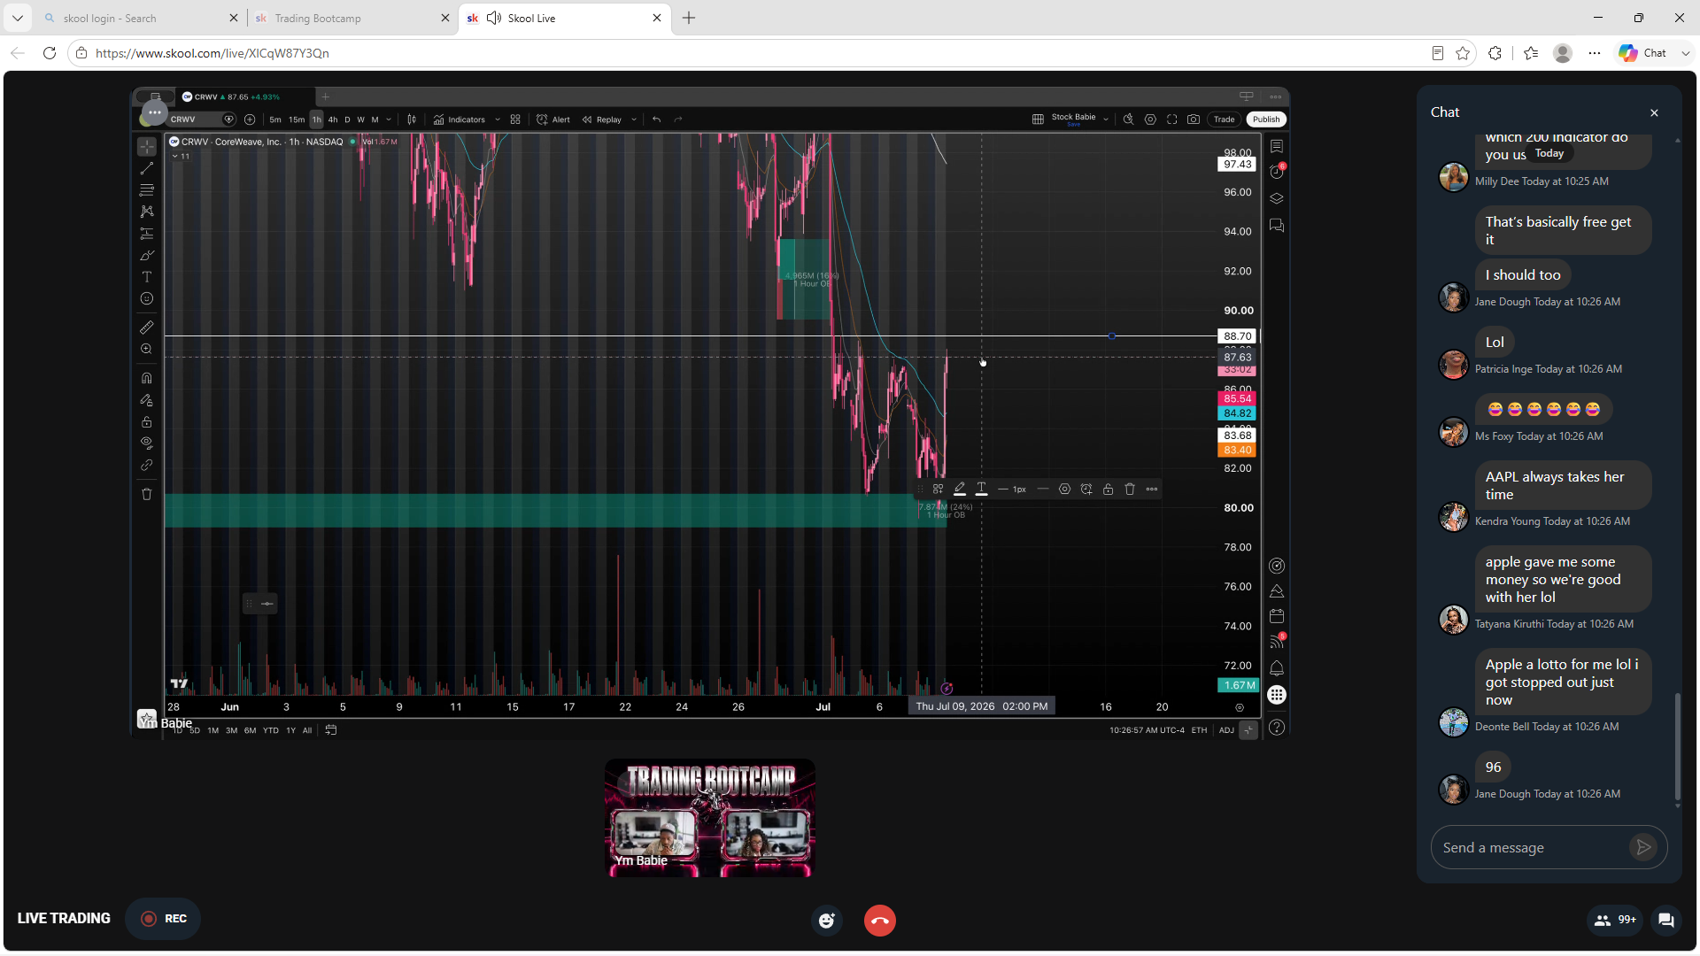The height and width of the screenshot is (956, 1700).
Task: Expand the Replay options dropdown arrow
Action: click(634, 119)
